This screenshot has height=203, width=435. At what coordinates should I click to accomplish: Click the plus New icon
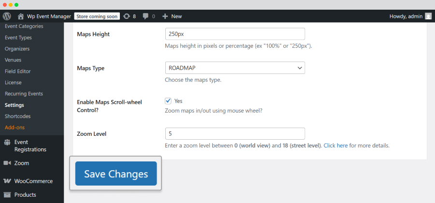point(165,16)
